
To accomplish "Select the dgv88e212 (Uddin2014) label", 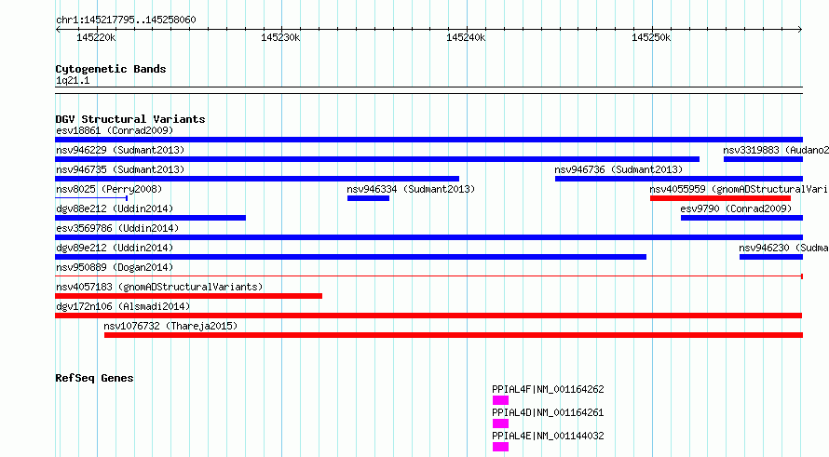I will point(115,208).
